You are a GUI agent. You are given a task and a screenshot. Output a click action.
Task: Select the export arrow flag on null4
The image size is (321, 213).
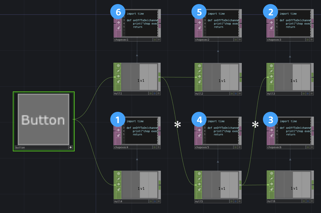[118, 184]
